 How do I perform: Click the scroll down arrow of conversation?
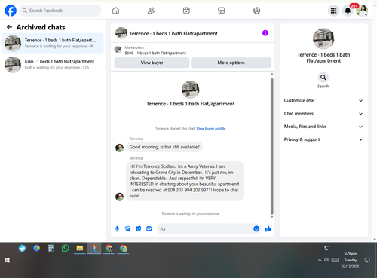pyautogui.click(x=271, y=217)
